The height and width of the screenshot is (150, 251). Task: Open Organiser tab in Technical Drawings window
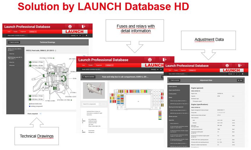coord(23,32)
